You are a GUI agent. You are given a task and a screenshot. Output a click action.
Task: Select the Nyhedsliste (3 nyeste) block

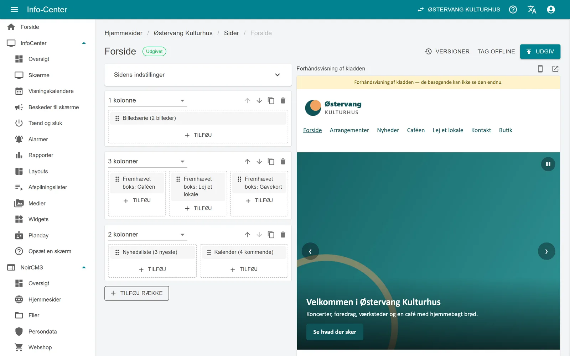click(152, 252)
